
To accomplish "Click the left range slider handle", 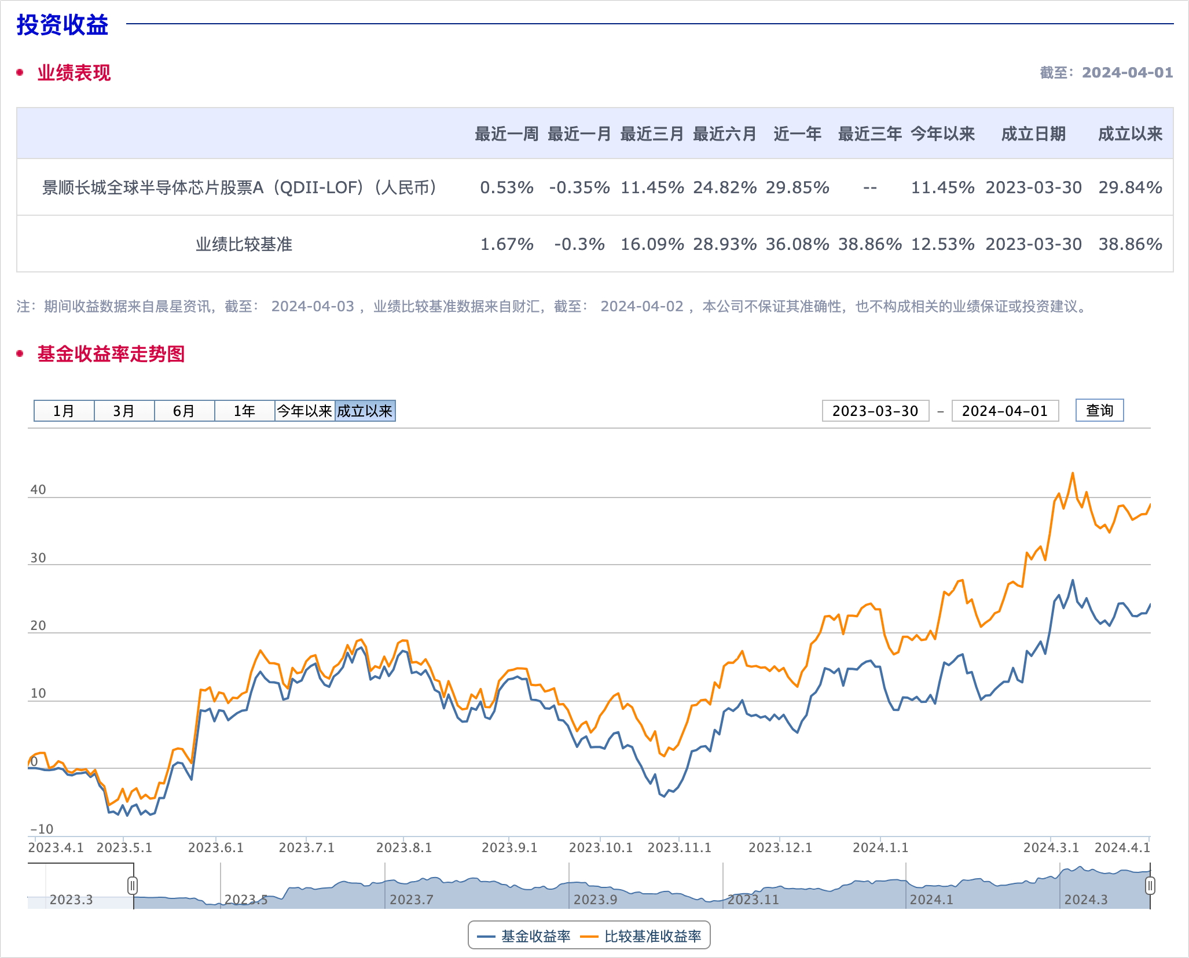I will tap(133, 885).
